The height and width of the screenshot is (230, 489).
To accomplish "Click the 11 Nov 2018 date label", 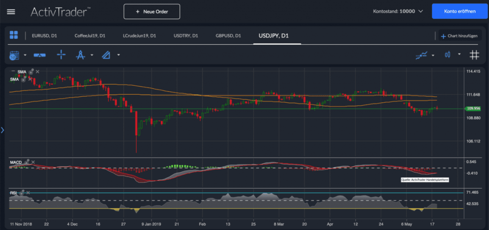I will coord(21,224).
